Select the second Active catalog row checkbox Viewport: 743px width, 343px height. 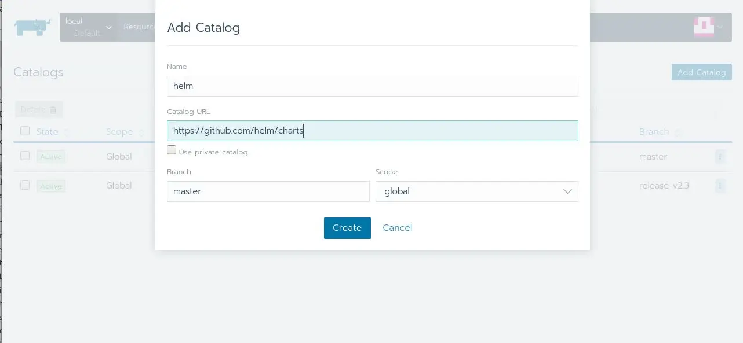(x=25, y=185)
